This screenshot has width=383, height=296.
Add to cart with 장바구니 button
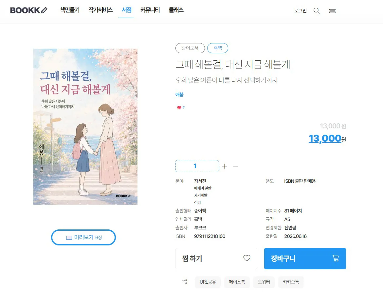pos(305,258)
